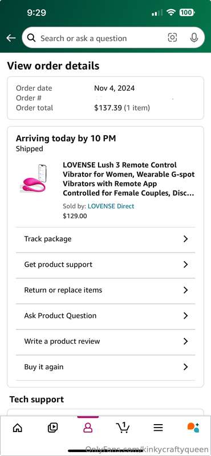Tap the microphone voice search icon

point(194,38)
